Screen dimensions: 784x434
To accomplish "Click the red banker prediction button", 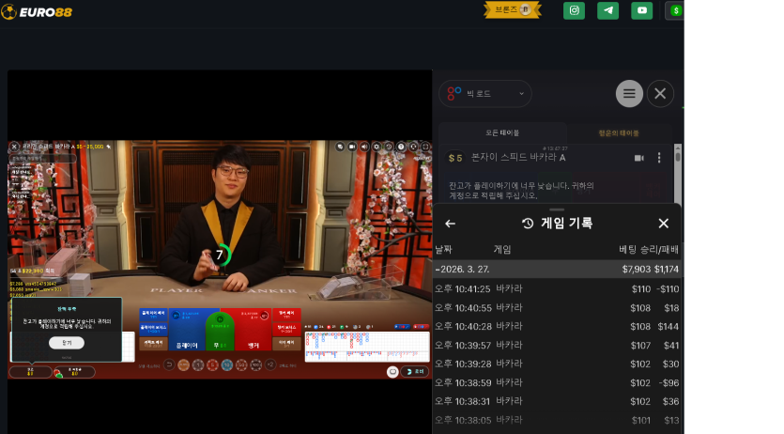I will tap(421, 327).
